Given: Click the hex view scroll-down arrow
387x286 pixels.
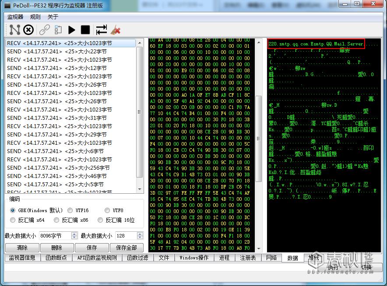Looking at the screenshot, I should click(x=259, y=248).
